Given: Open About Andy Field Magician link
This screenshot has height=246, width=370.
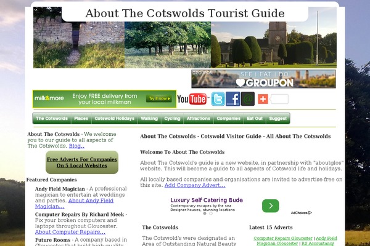Looking at the screenshot, I should tap(74, 204).
